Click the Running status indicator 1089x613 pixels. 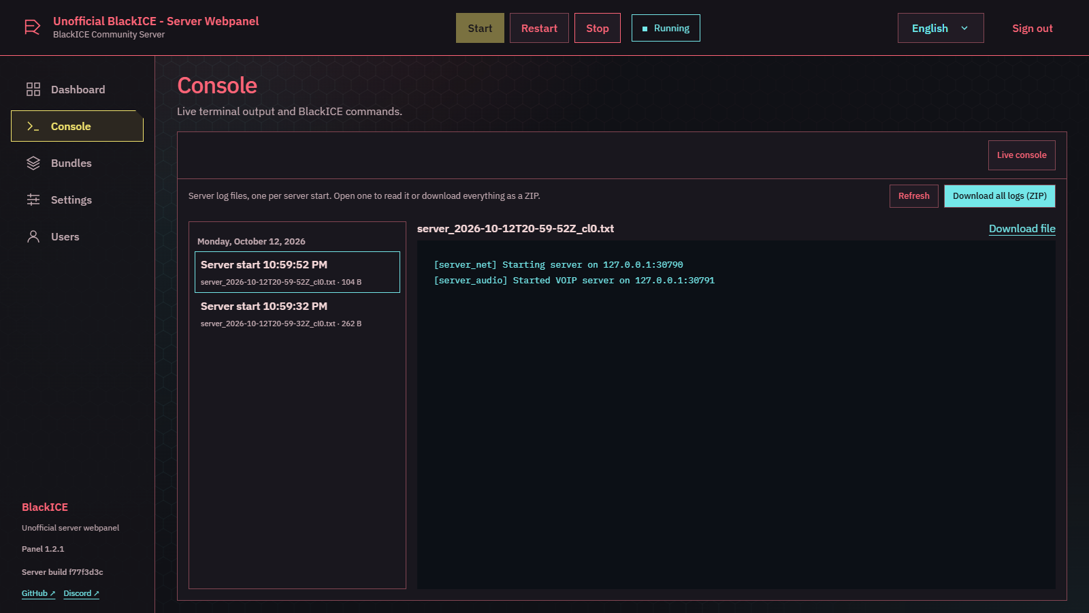666,28
